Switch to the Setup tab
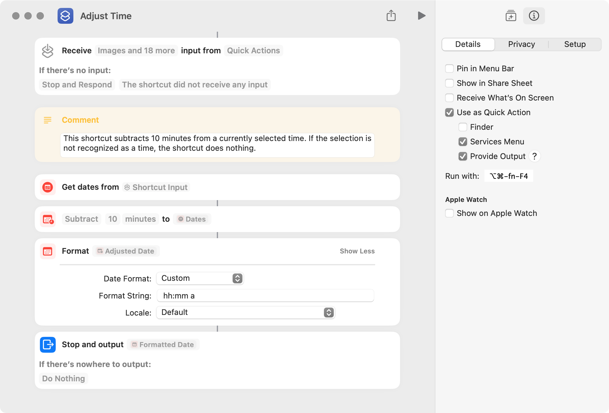 575,44
